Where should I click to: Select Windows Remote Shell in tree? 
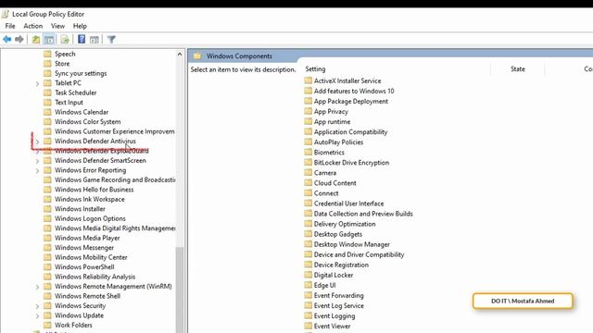tap(87, 296)
